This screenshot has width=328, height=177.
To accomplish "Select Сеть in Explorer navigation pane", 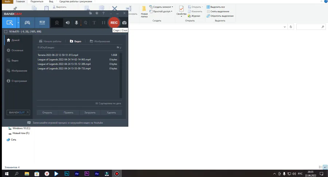I will tap(11, 139).
